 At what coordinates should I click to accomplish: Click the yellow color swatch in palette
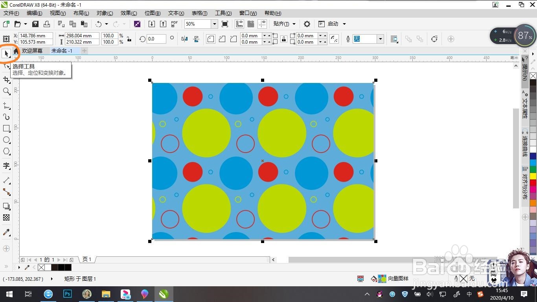pyautogui.click(x=533, y=176)
